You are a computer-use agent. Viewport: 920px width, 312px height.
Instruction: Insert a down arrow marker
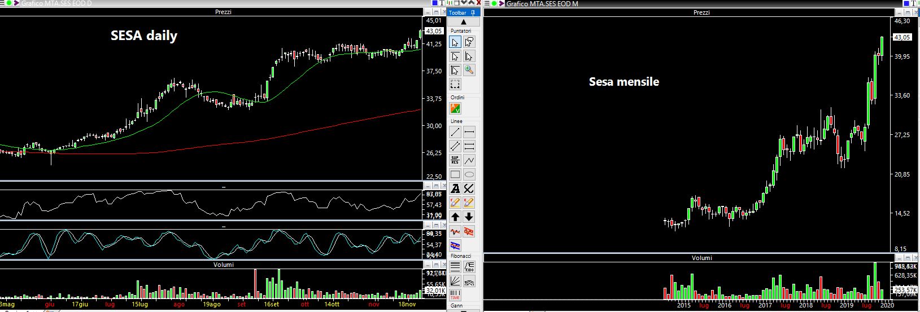coord(469,217)
